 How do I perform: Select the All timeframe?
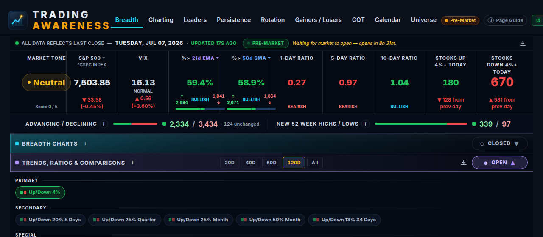click(x=315, y=163)
